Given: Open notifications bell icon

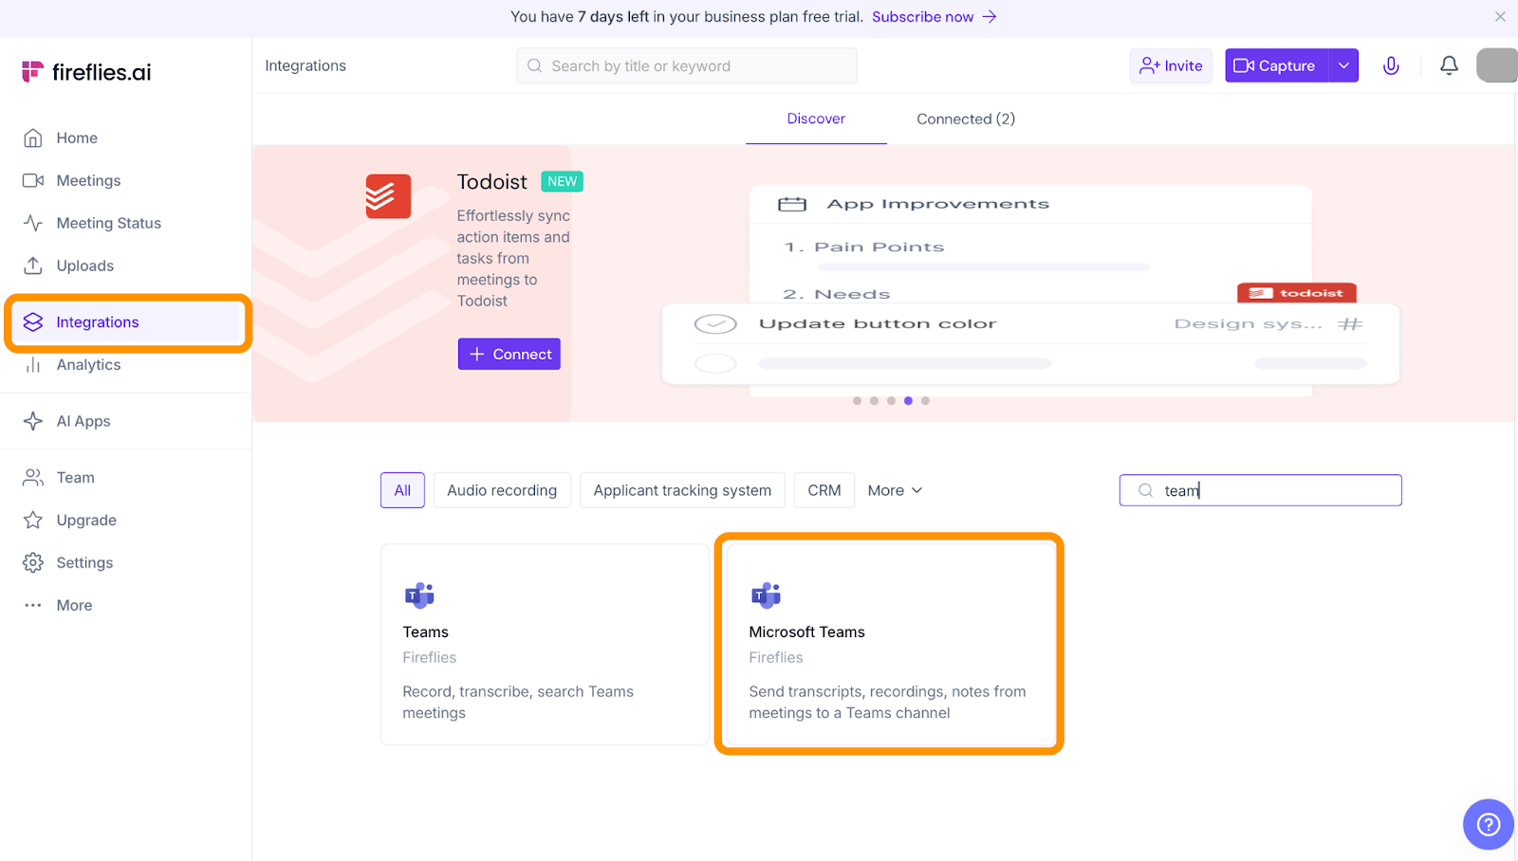Looking at the screenshot, I should 1449,65.
